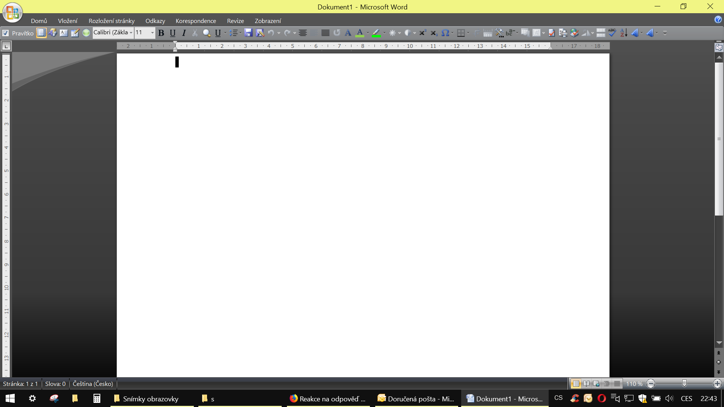Click the Superscript x² icon
724x407 pixels.
point(422,33)
